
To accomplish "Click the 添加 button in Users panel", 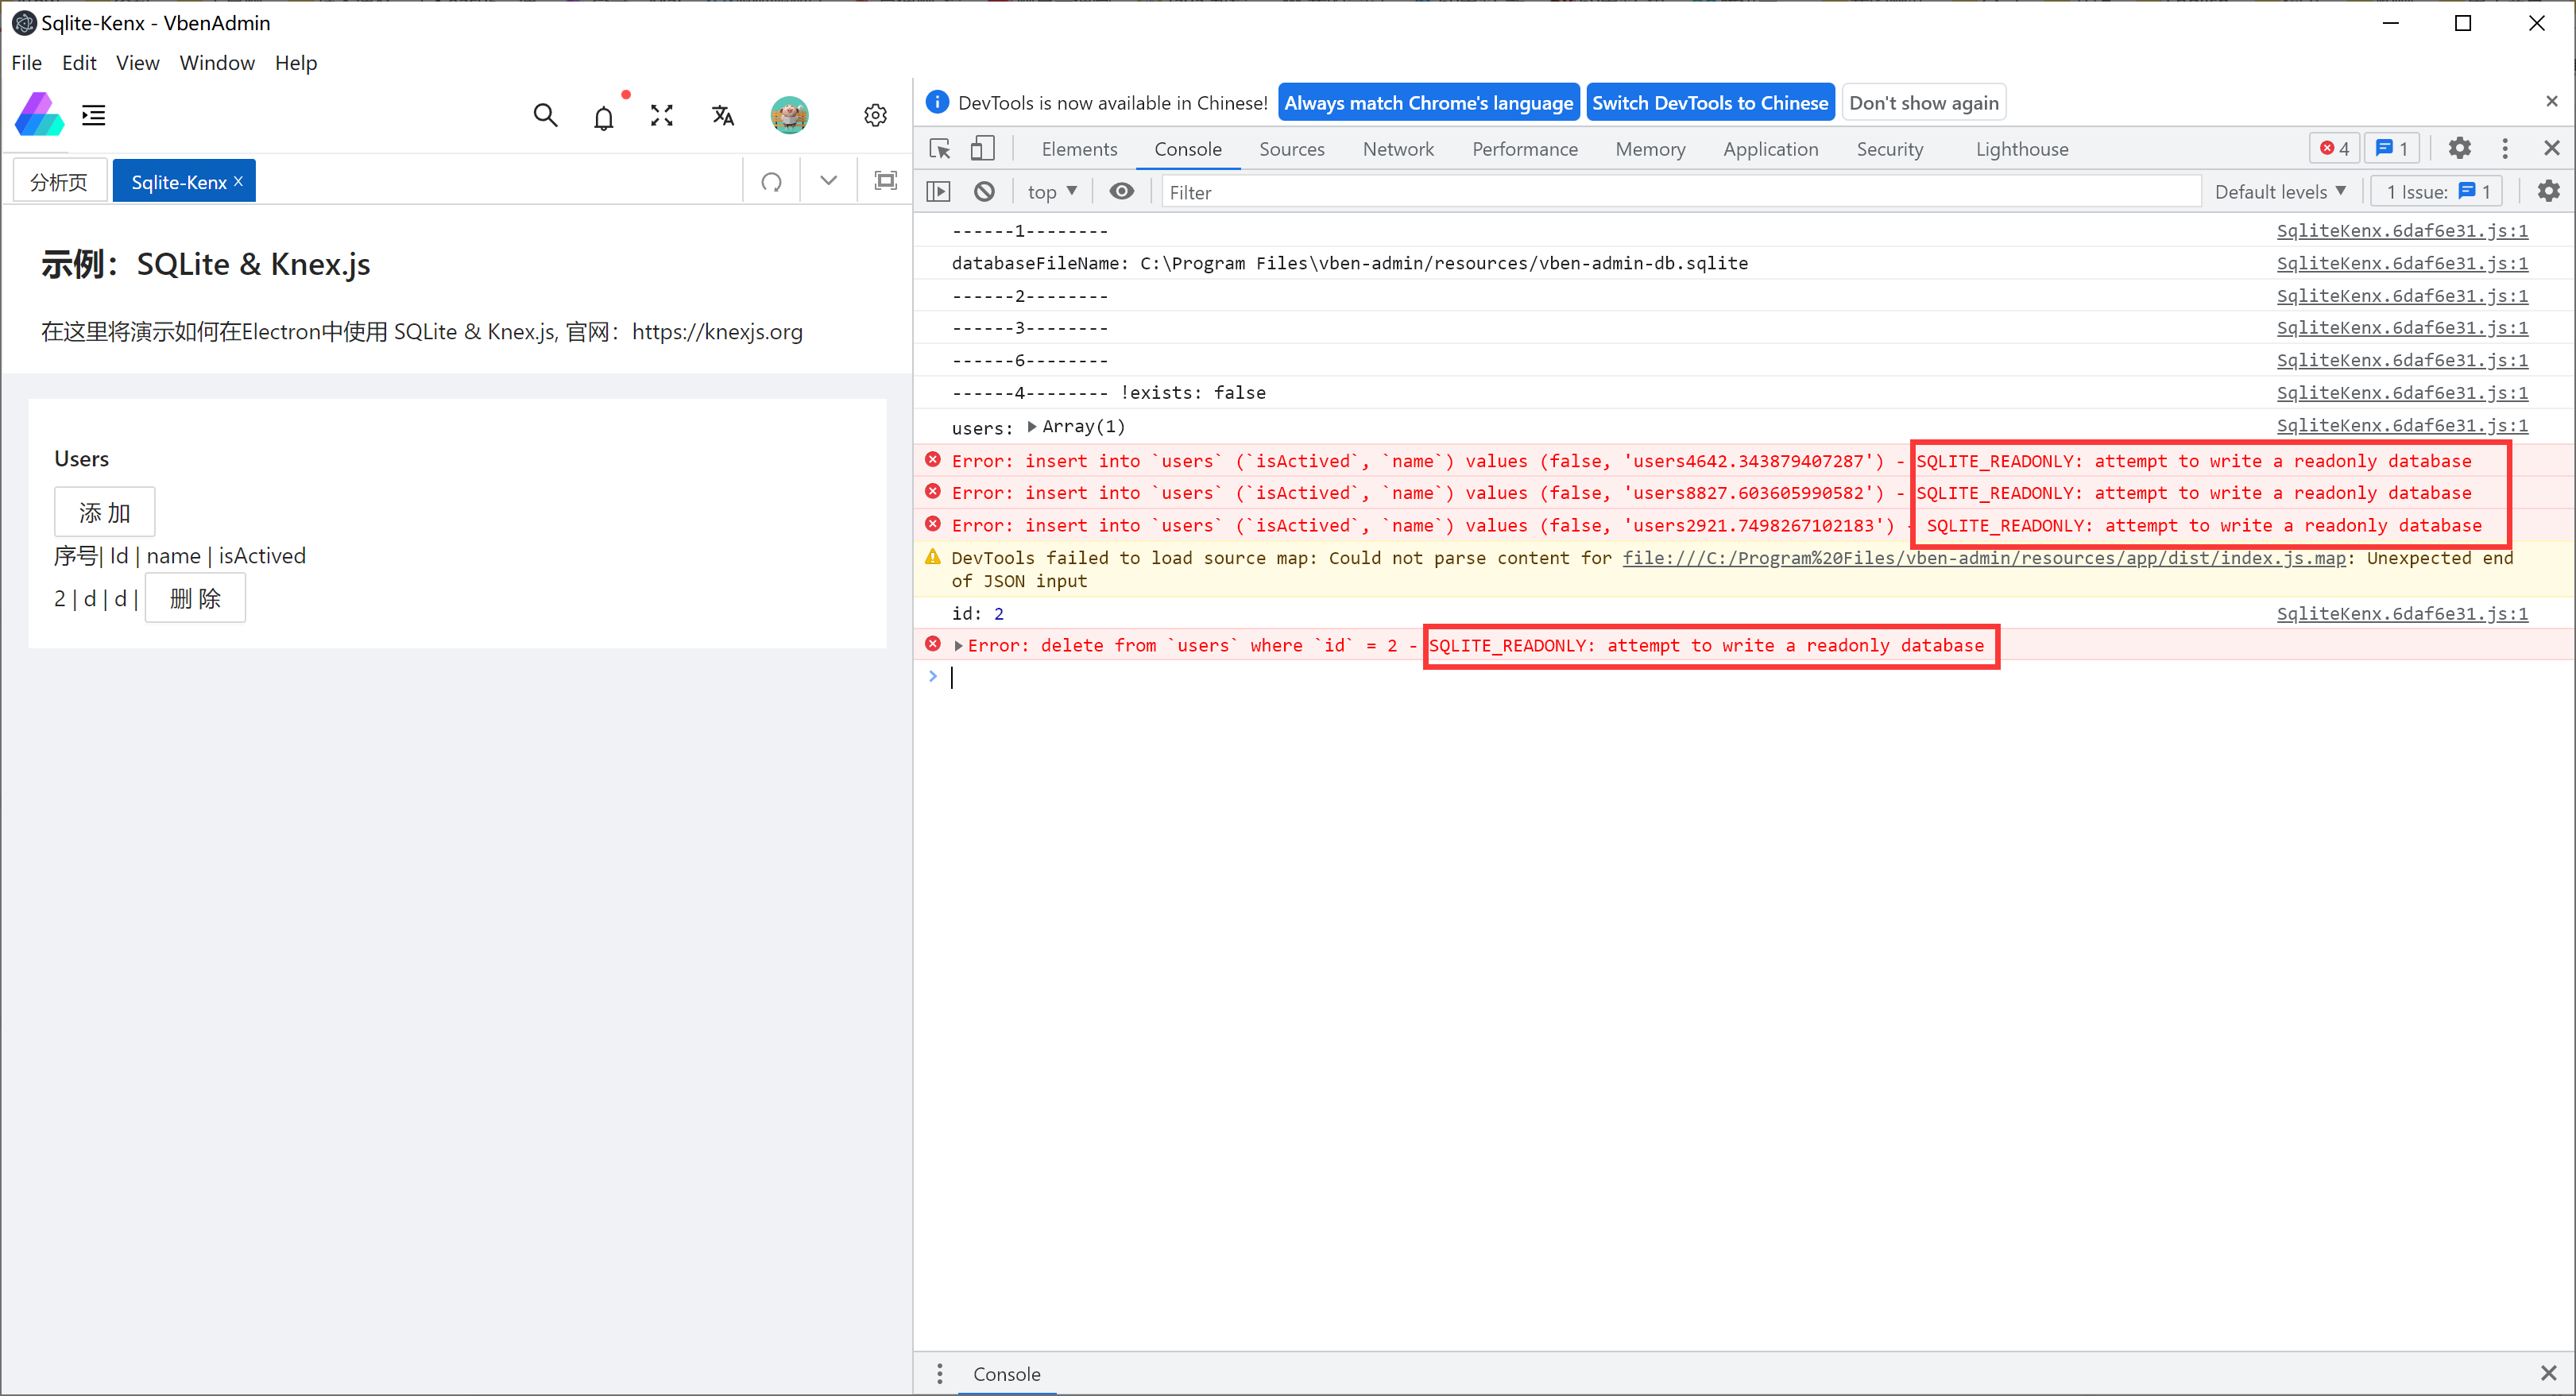I will 104,511.
